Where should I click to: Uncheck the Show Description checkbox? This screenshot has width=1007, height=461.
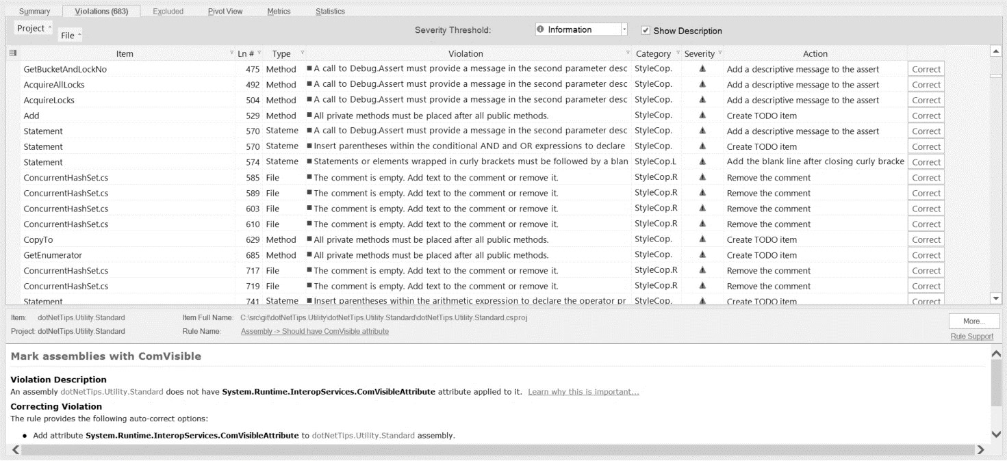645,30
